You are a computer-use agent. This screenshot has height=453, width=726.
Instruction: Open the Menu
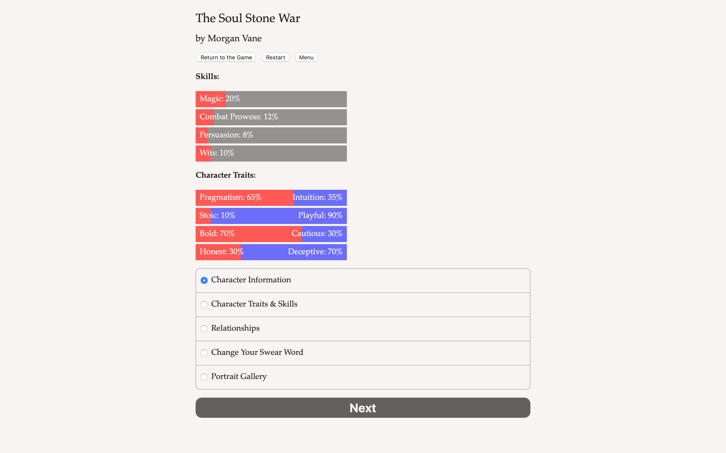click(x=306, y=57)
